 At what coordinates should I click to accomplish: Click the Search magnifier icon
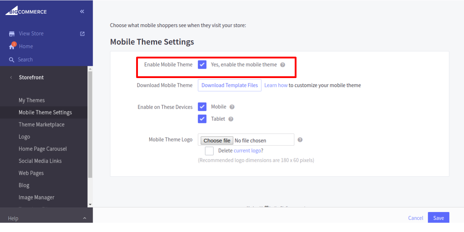coord(12,60)
